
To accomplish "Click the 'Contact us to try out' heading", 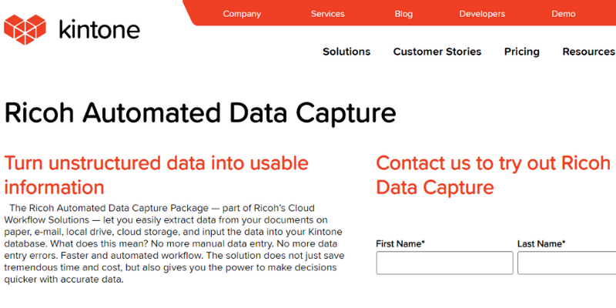I will click(493, 175).
